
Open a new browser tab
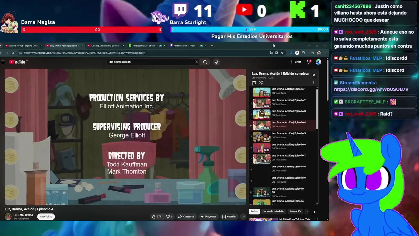coord(212,46)
